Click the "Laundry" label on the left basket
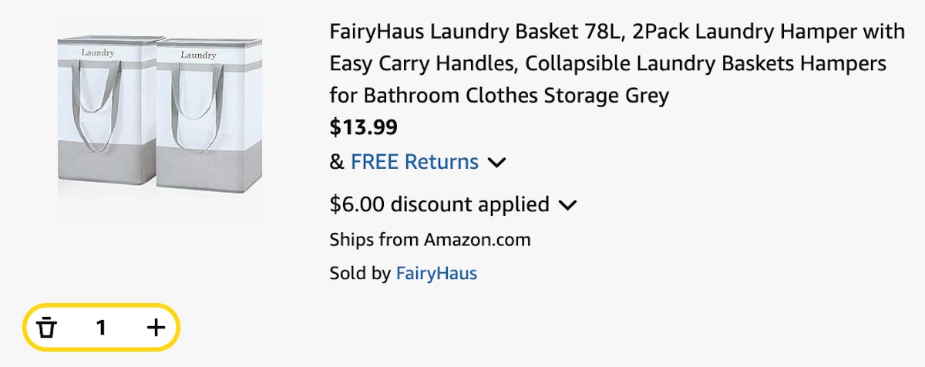 [98, 53]
